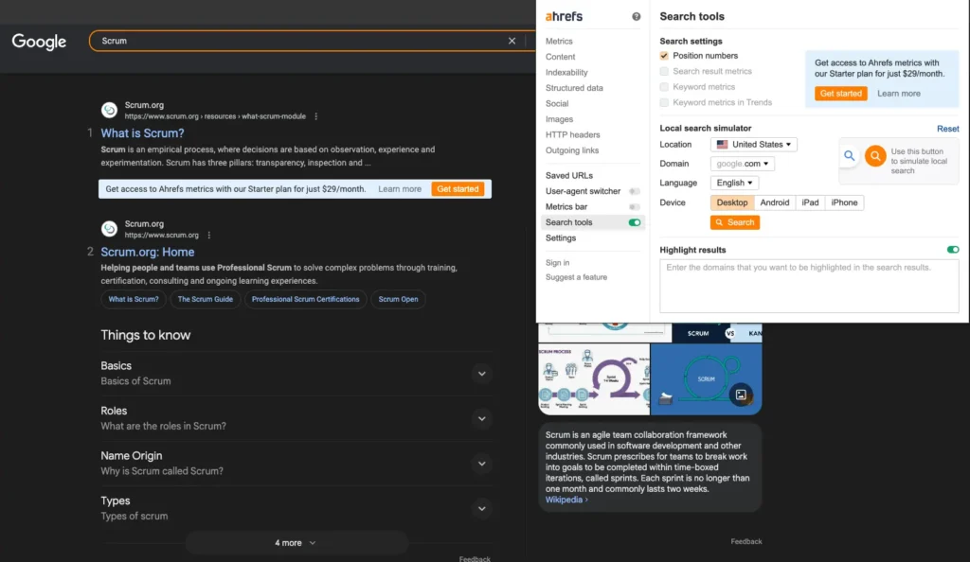
Task: Click the orange Search button
Action: pos(735,222)
